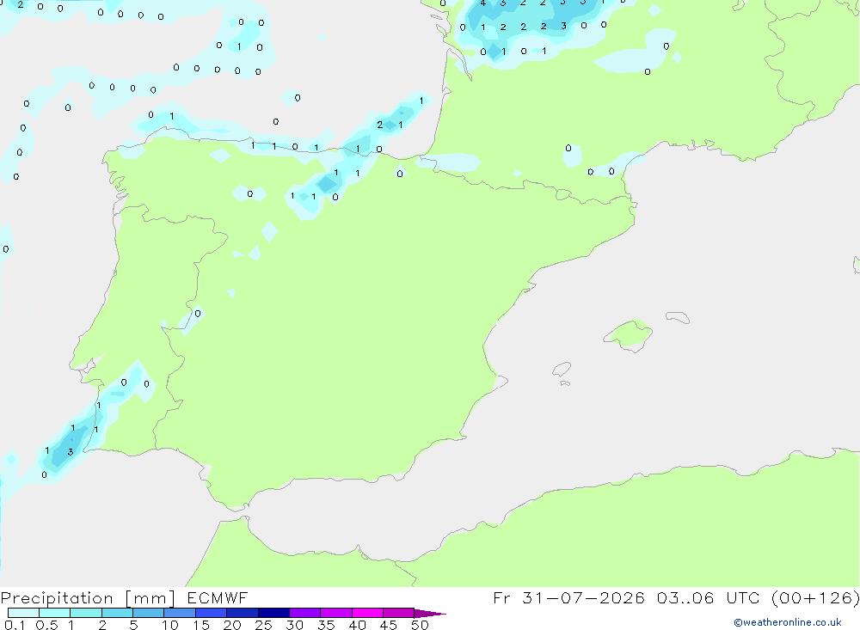Click the '(00+126)' forecast offset text
860x630 pixels.
click(815, 598)
